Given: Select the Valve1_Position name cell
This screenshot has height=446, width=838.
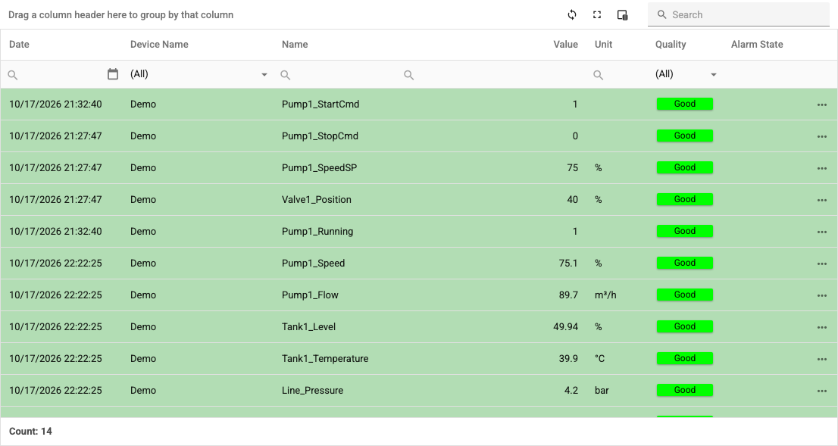Looking at the screenshot, I should point(317,200).
